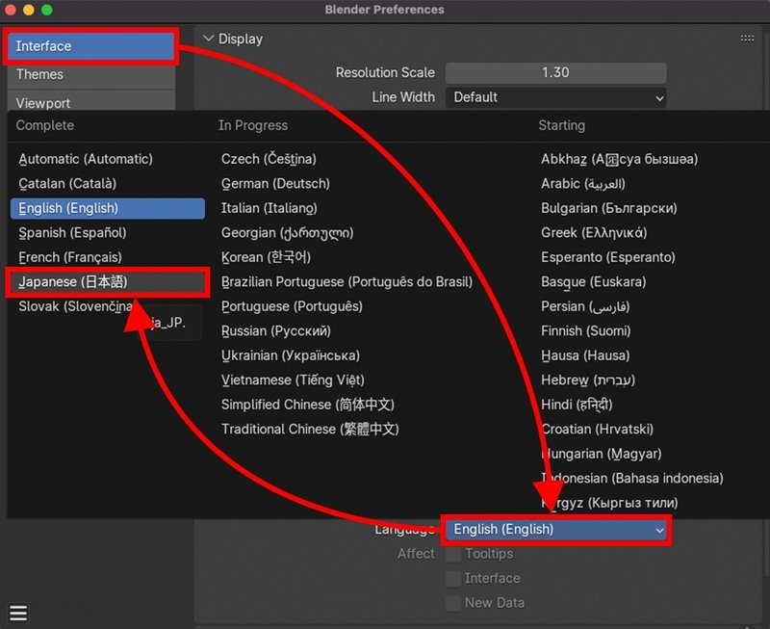Minimize the Blender Preferences window
The width and height of the screenshot is (770, 629).
click(29, 10)
